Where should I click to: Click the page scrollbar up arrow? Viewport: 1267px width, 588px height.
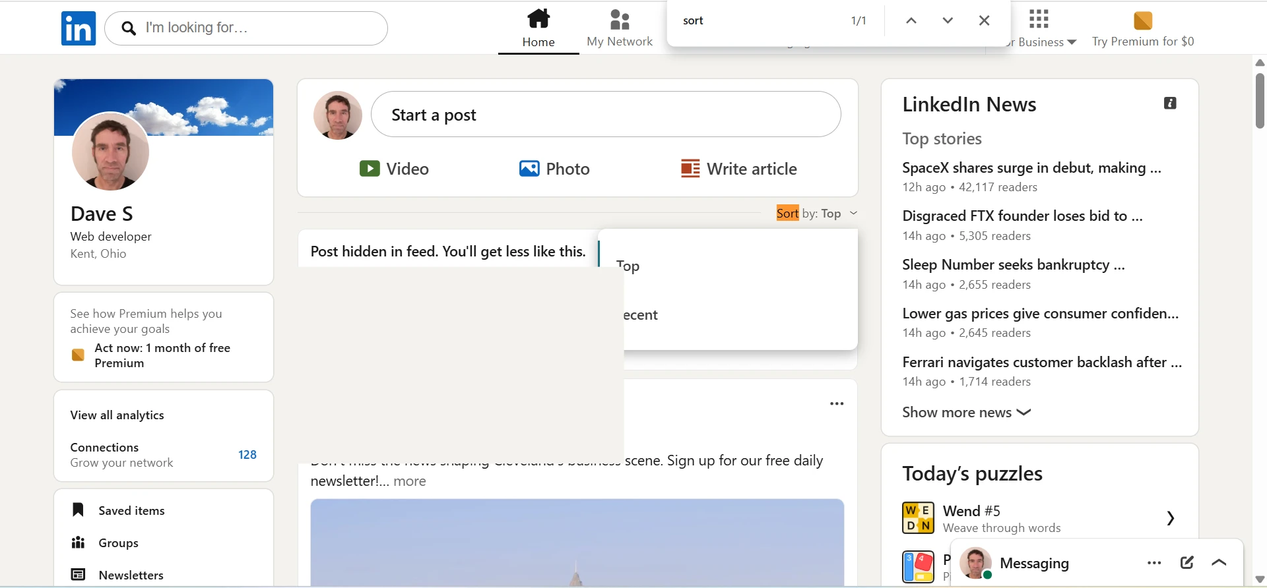[x=1260, y=63]
